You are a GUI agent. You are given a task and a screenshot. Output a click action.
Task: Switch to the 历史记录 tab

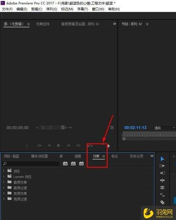click(136, 156)
